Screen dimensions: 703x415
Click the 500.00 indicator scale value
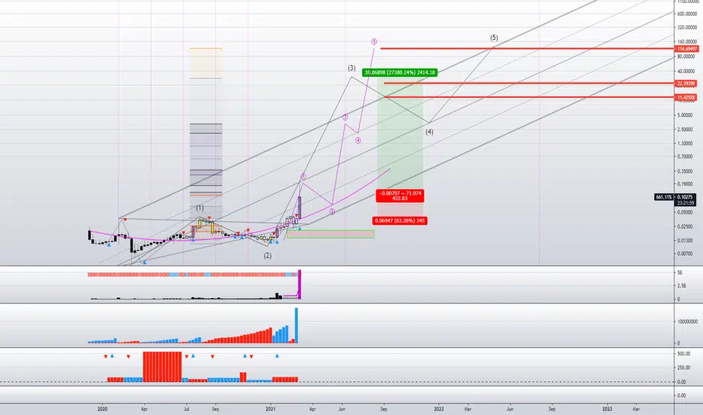(683, 354)
